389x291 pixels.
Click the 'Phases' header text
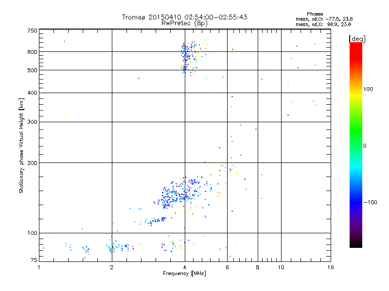pyautogui.click(x=315, y=14)
